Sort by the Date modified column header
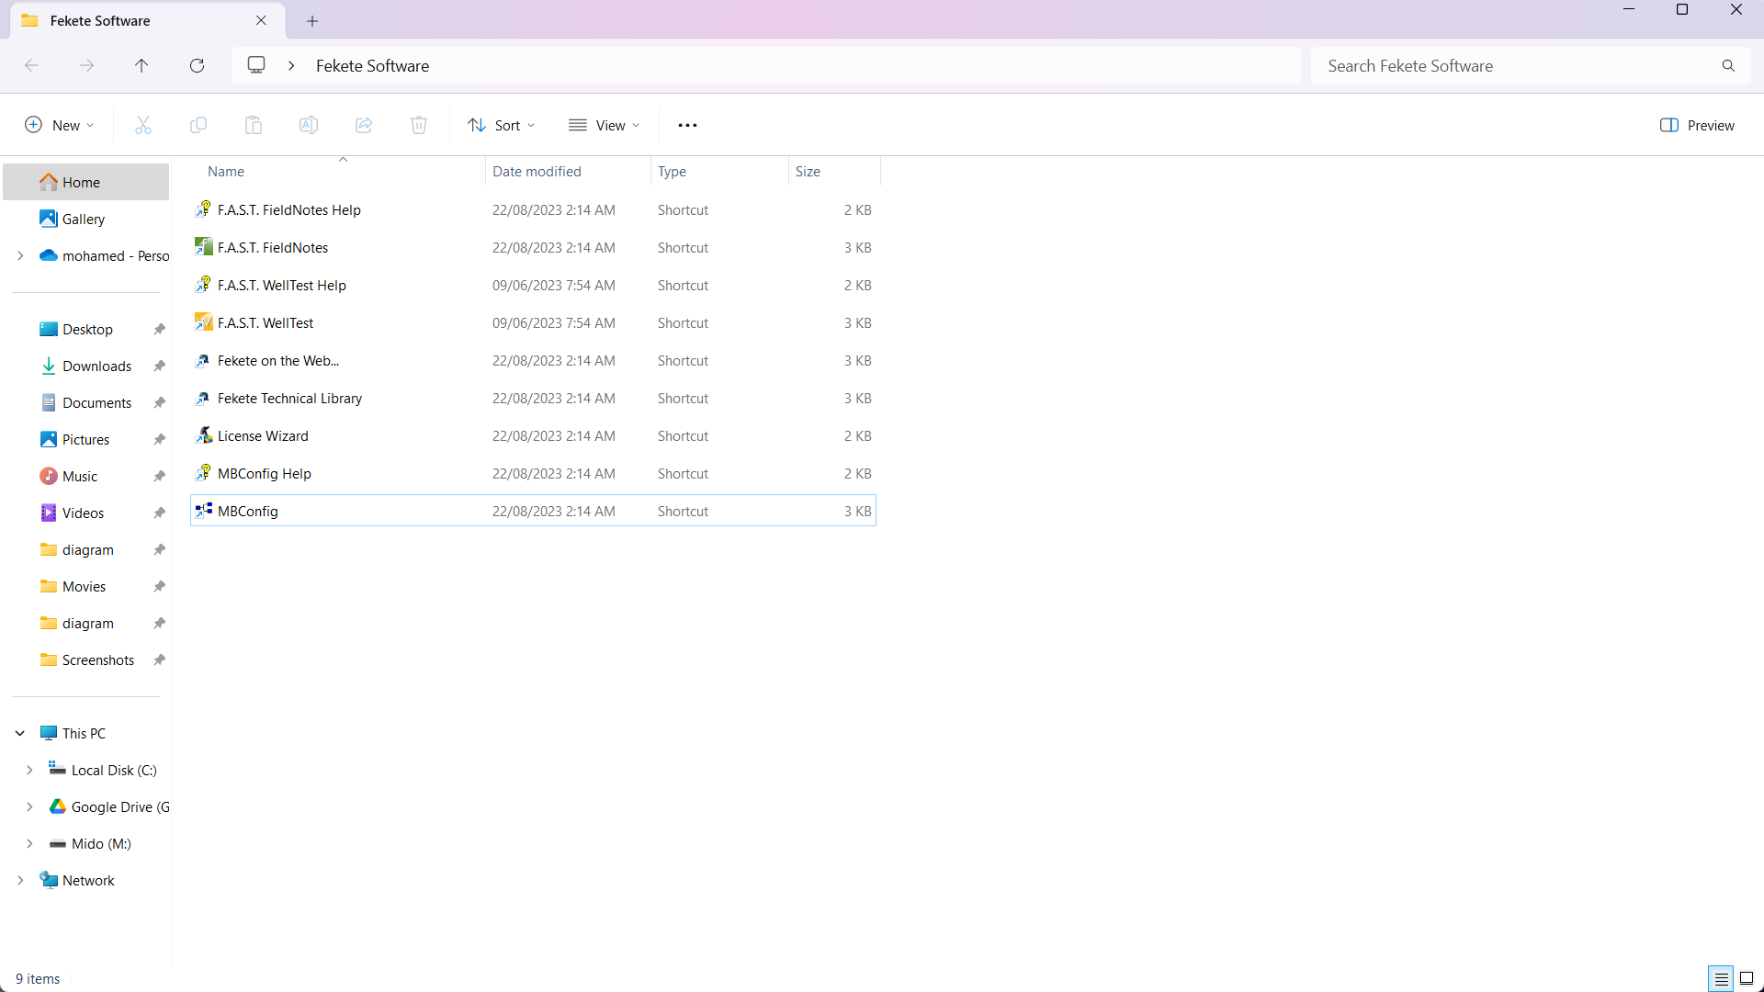This screenshot has width=1764, height=992. (537, 172)
